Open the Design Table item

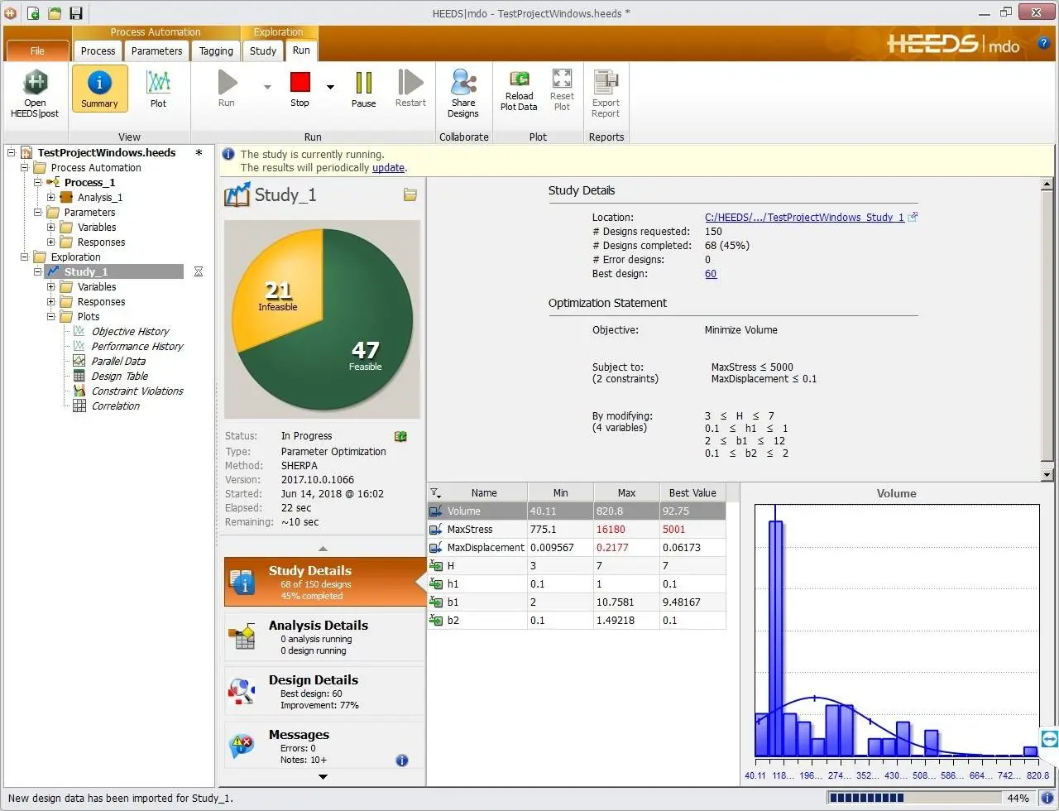[x=119, y=377]
